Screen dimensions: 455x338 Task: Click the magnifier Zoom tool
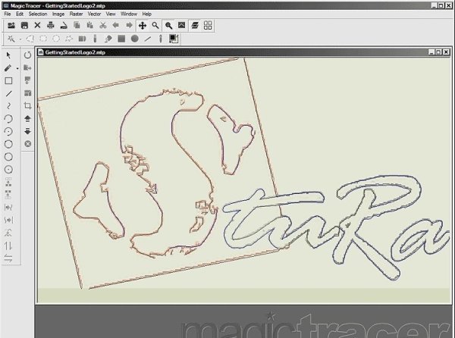pyautogui.click(x=155, y=25)
